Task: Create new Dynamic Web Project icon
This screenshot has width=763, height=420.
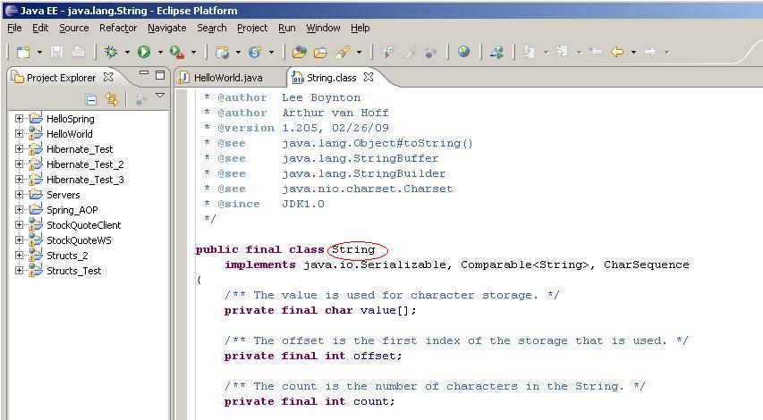Action: pyautogui.click(x=223, y=52)
